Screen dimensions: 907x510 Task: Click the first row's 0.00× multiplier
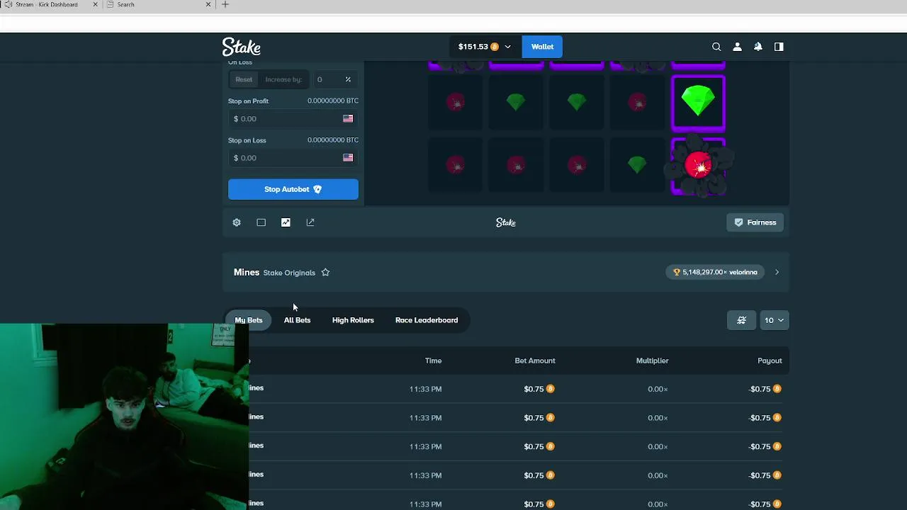tap(658, 389)
